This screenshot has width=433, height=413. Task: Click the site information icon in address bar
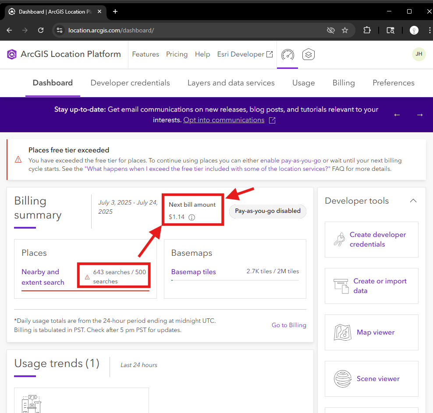pyautogui.click(x=59, y=30)
